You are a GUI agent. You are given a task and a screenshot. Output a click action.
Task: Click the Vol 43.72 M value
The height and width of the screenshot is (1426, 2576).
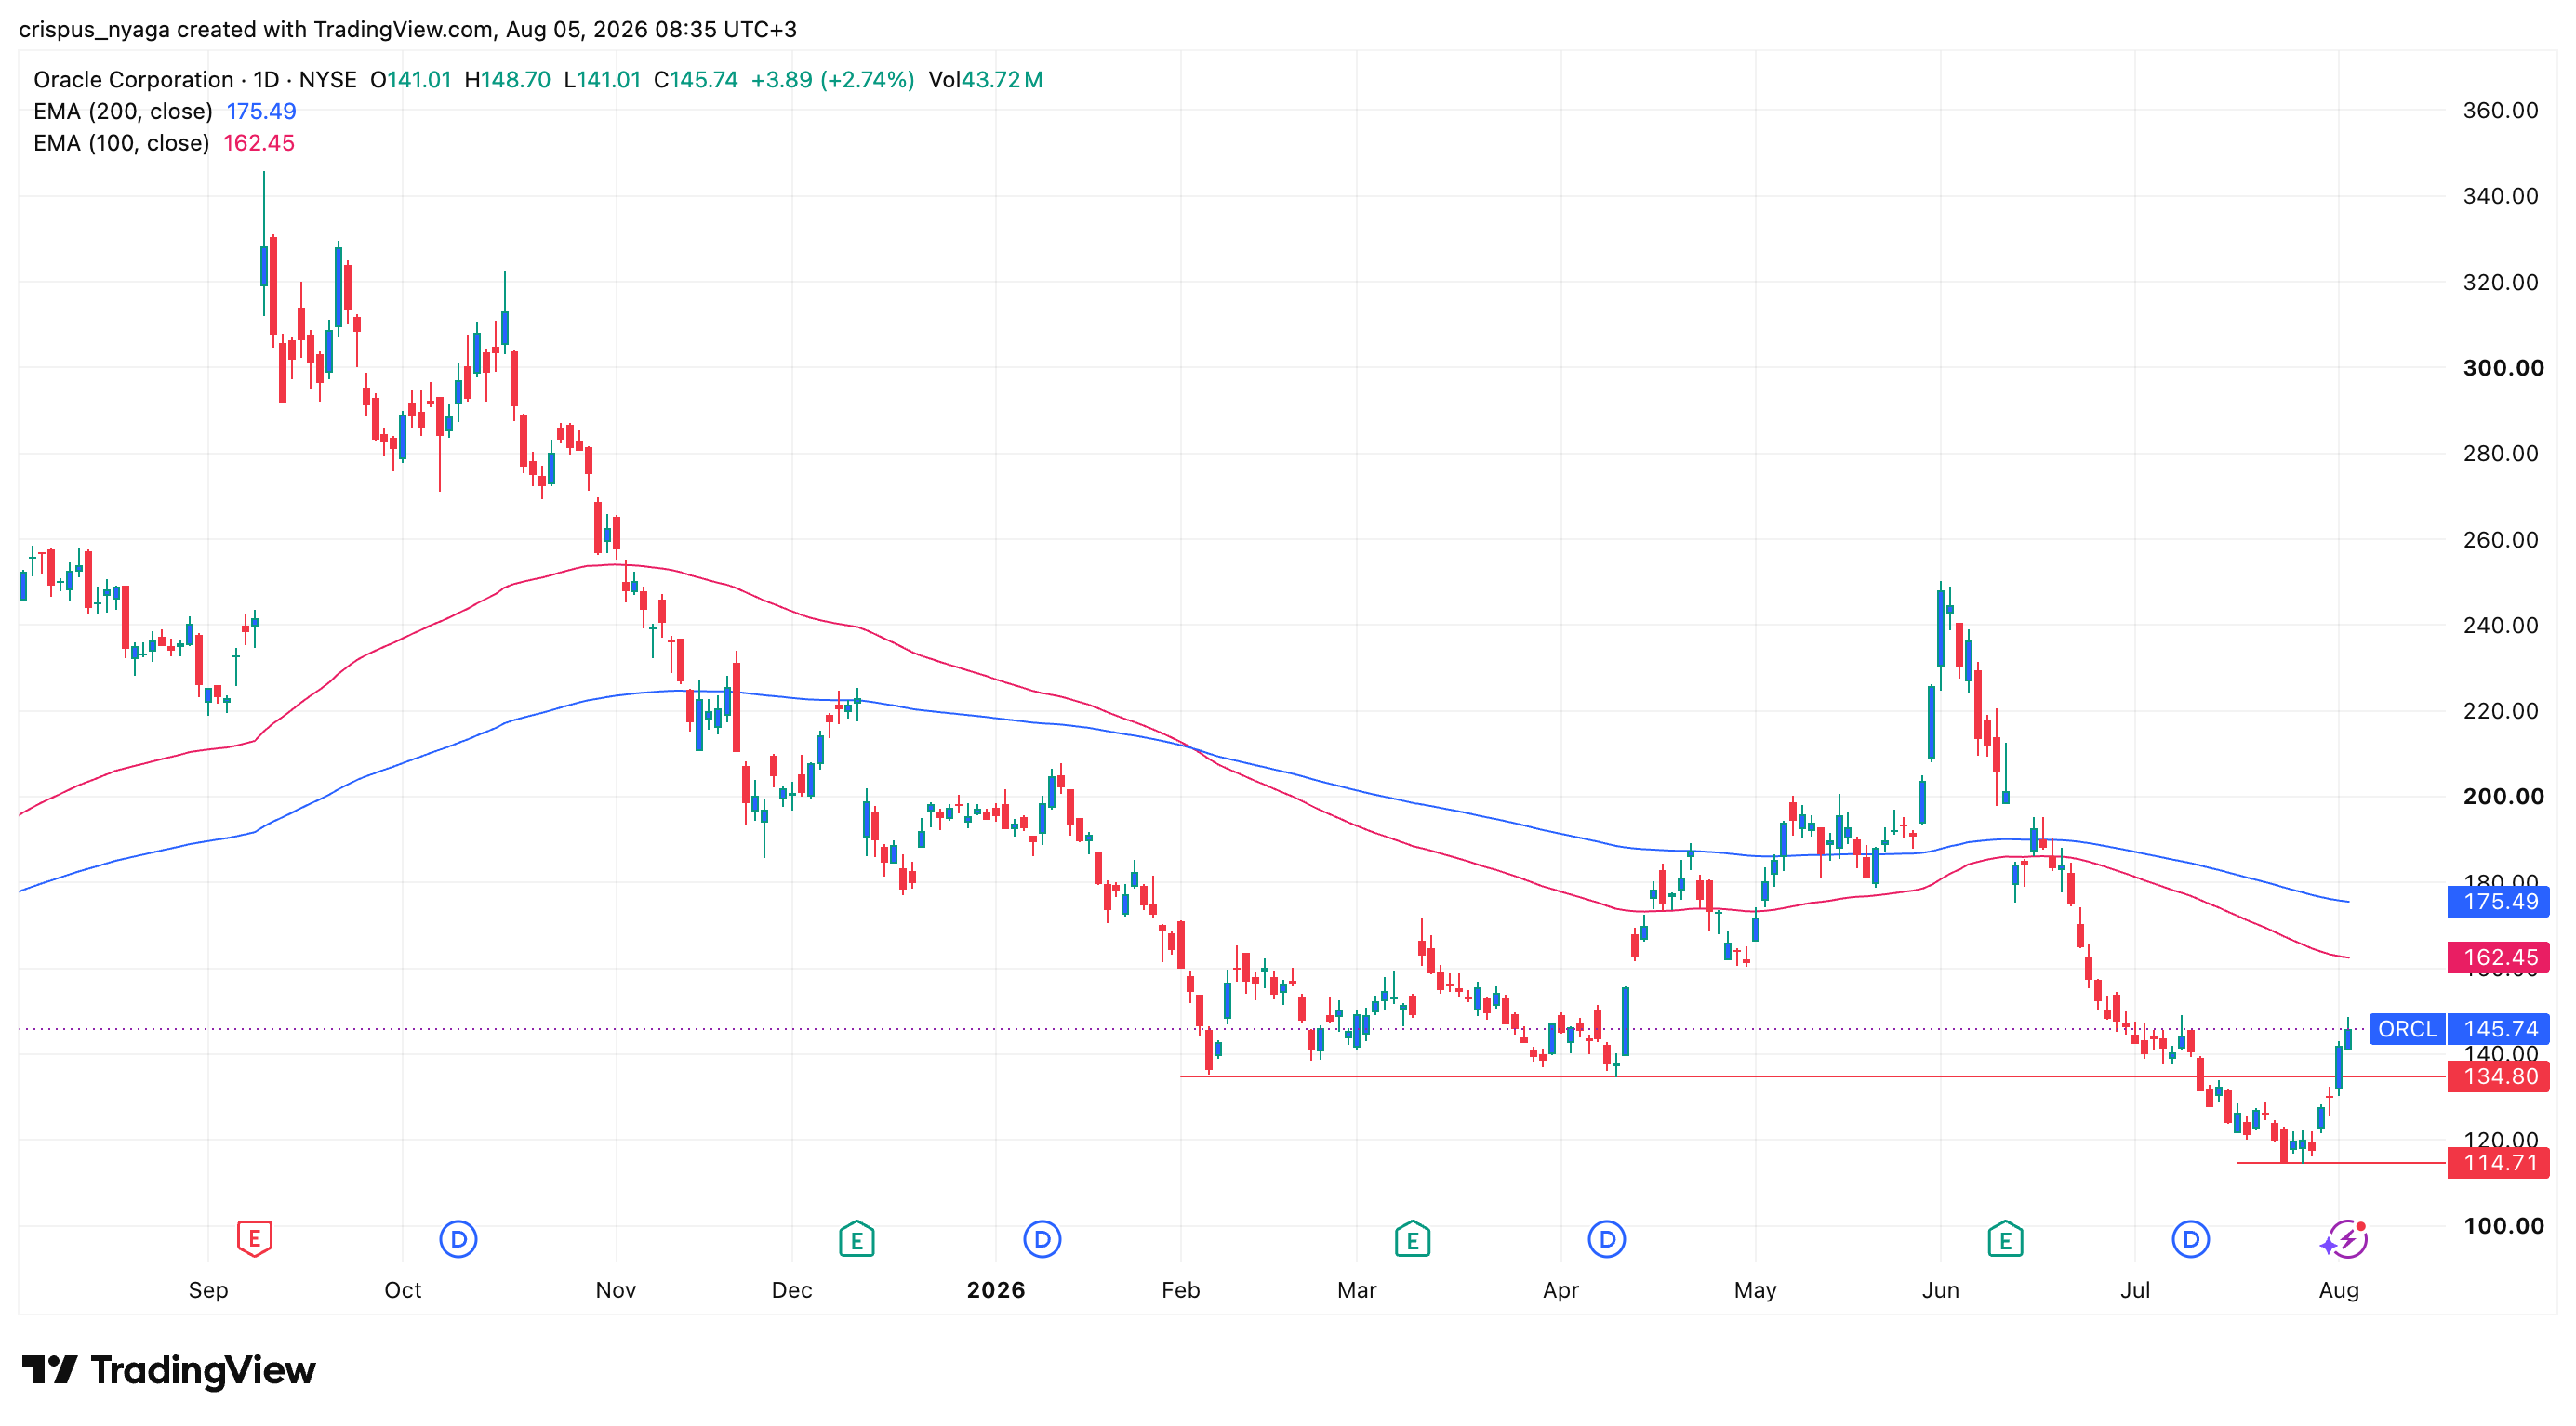(x=985, y=80)
